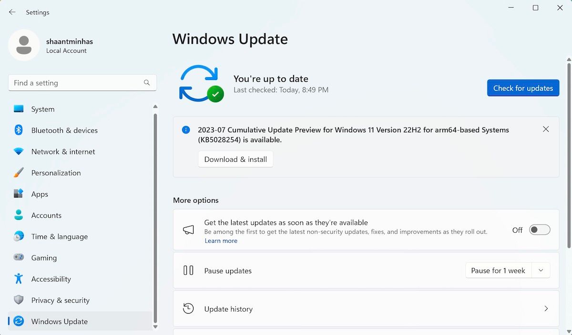Open the Pause for 1 week dropdown
Image resolution: width=572 pixels, height=335 pixels.
point(541,270)
